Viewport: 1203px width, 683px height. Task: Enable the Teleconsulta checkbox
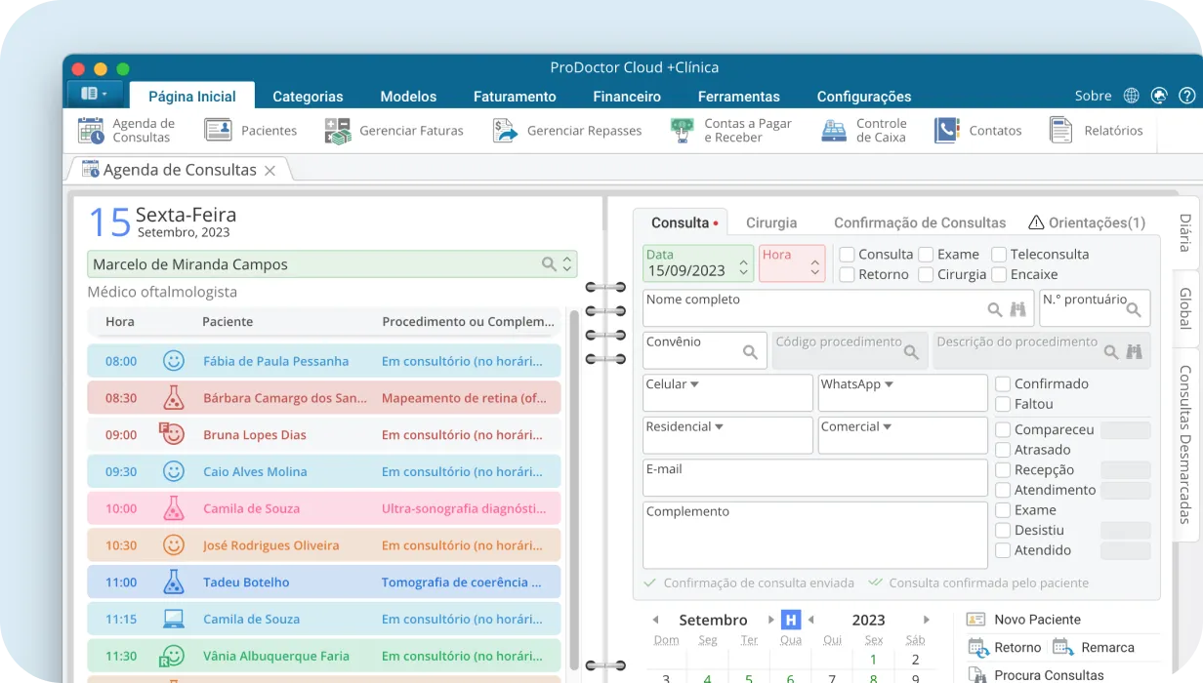click(998, 254)
